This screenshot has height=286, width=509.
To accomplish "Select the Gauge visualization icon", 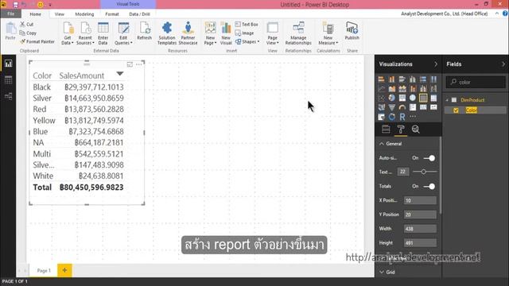I will coord(402,107).
